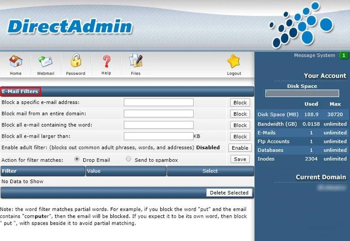Click the Ftp Accounts row label
The image size is (350, 241).
pos(273,142)
